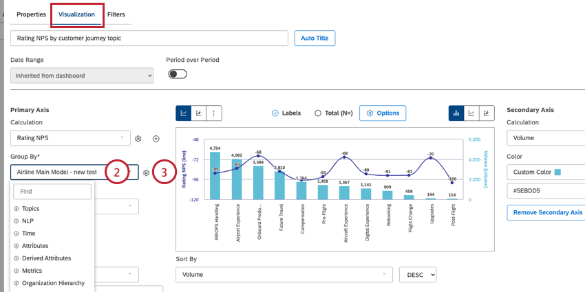
Task: Open gear settings beside Group By dropdown
Action: point(147,173)
